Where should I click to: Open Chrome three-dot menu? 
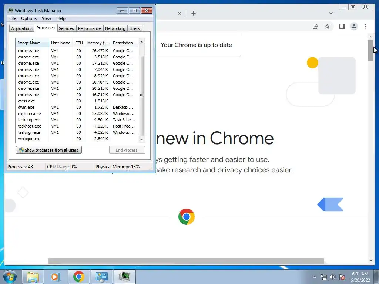pyautogui.click(x=366, y=26)
